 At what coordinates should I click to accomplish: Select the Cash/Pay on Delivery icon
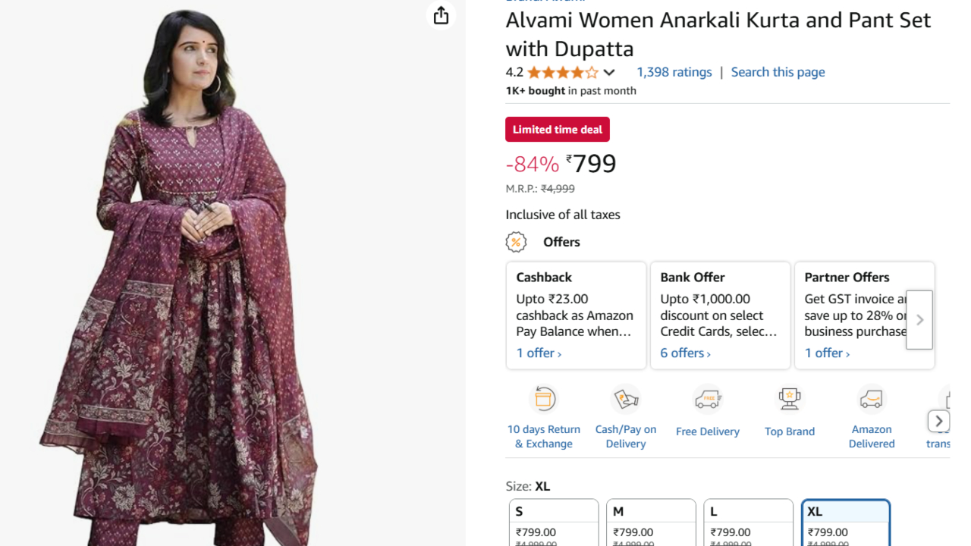coord(626,398)
